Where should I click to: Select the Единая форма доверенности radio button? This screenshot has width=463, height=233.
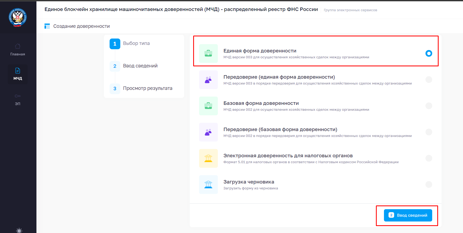[x=429, y=53]
